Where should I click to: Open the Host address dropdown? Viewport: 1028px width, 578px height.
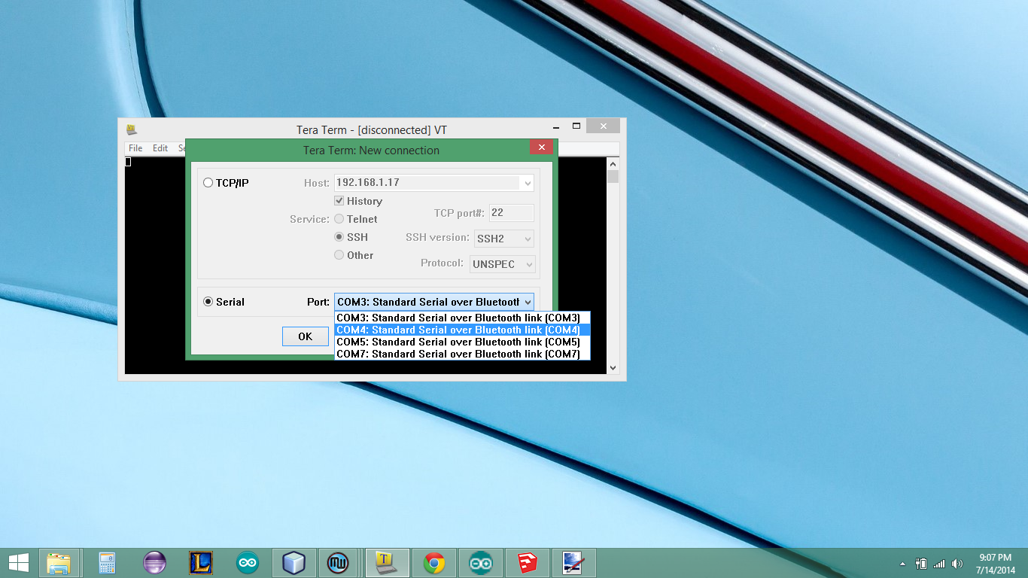coord(527,183)
